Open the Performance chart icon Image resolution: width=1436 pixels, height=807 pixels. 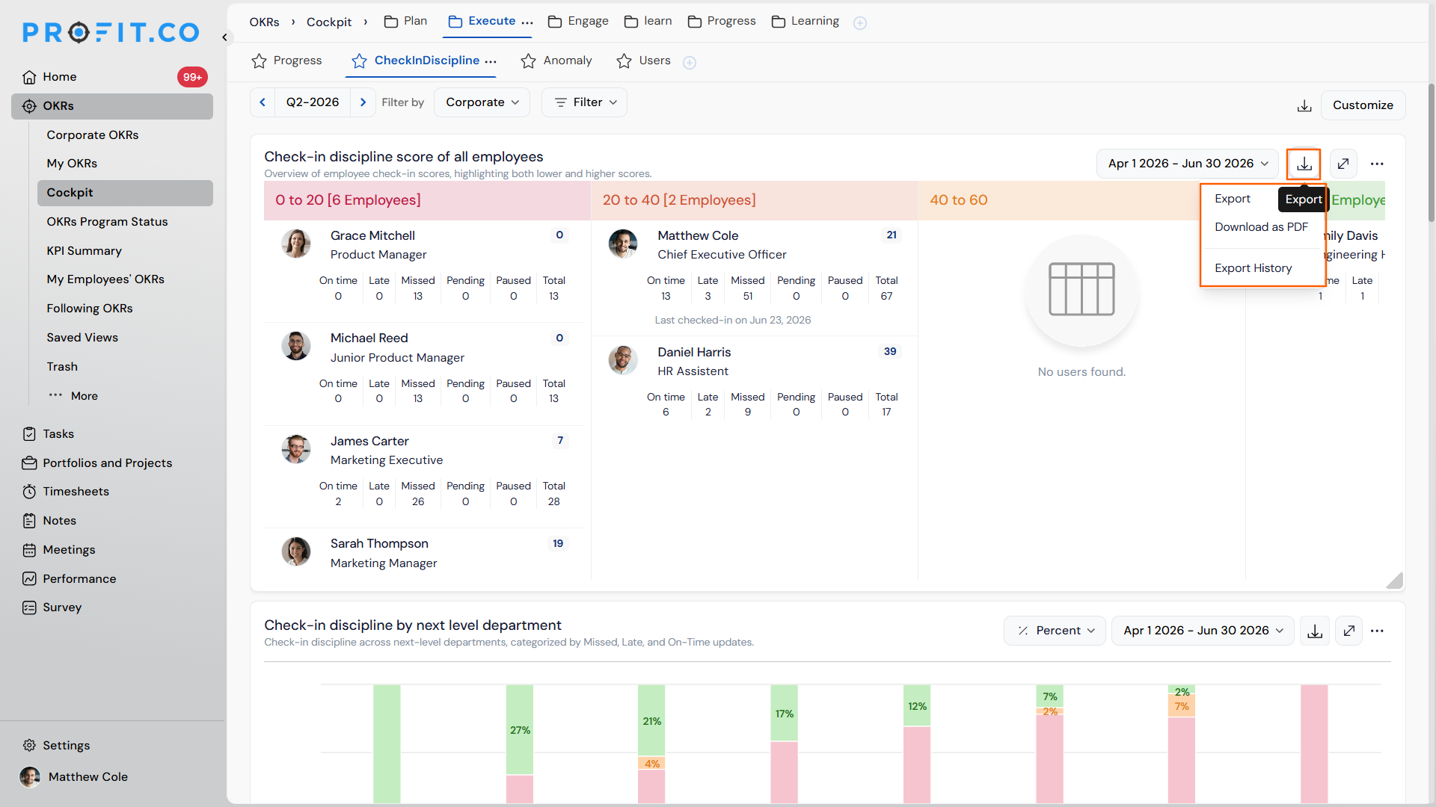29,579
